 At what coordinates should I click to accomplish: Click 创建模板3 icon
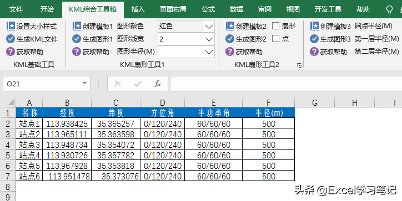(314, 26)
